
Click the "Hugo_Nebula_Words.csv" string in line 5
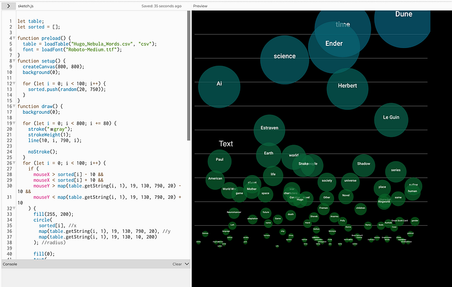[103, 44]
